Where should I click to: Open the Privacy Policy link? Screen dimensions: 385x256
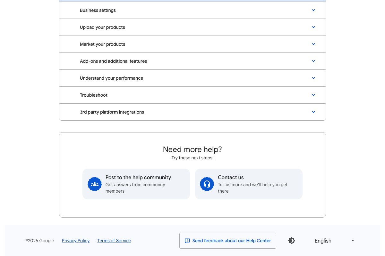[76, 241]
